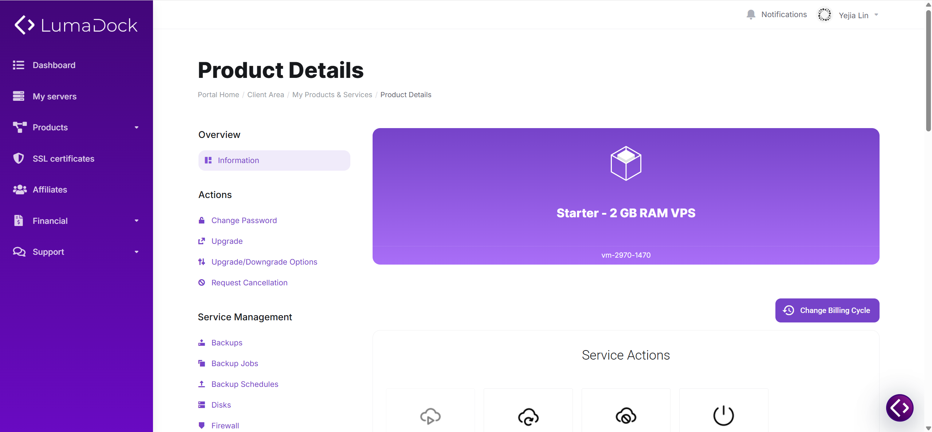Click the user avatar icon

point(825,15)
